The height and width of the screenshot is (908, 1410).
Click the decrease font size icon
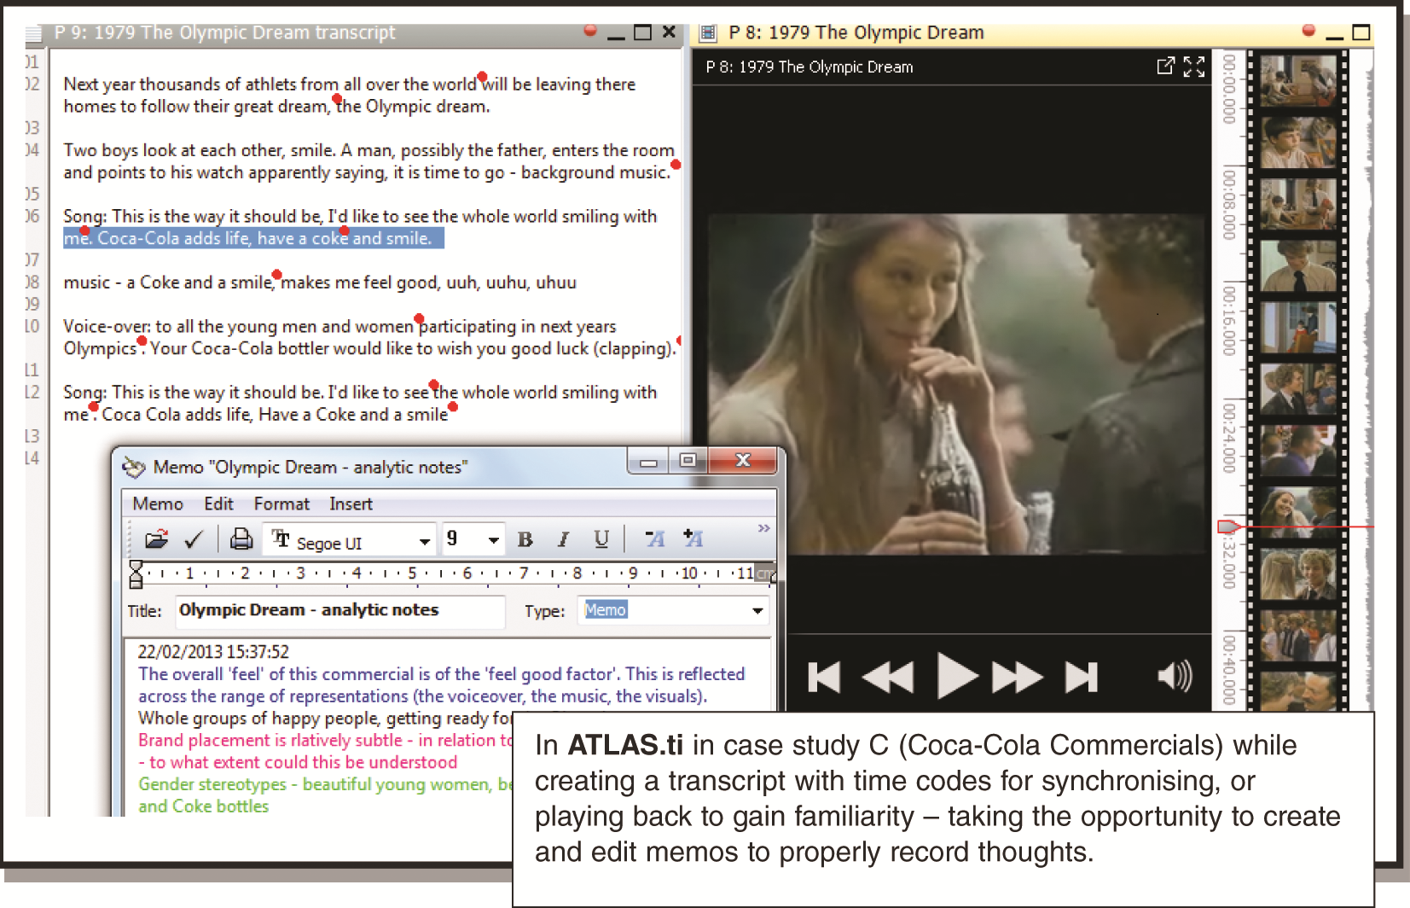coord(654,538)
